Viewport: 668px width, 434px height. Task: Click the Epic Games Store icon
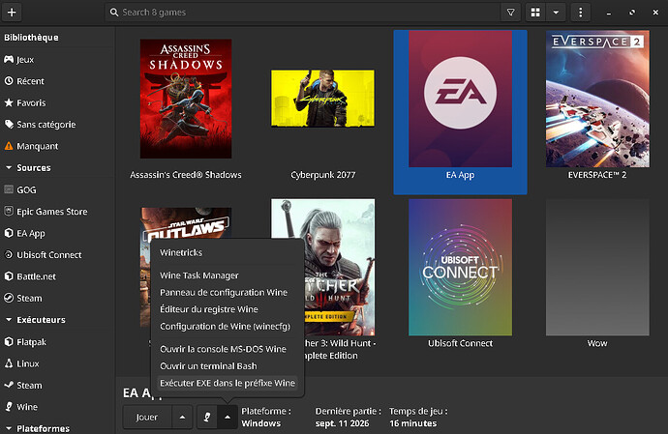pos(9,211)
